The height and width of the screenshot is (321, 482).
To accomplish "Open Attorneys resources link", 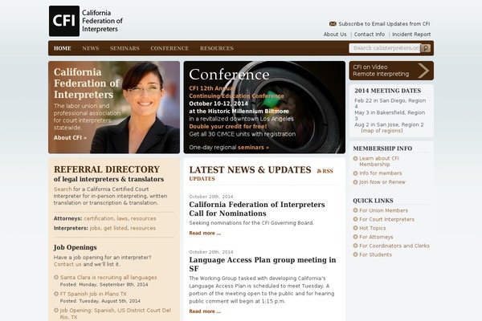I will (143, 218).
